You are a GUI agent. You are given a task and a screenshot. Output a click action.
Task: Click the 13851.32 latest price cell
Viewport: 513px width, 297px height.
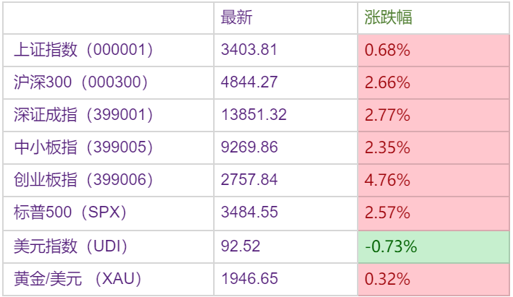point(254,115)
